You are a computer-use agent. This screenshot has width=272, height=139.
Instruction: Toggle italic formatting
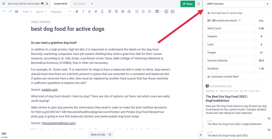click(83, 12)
